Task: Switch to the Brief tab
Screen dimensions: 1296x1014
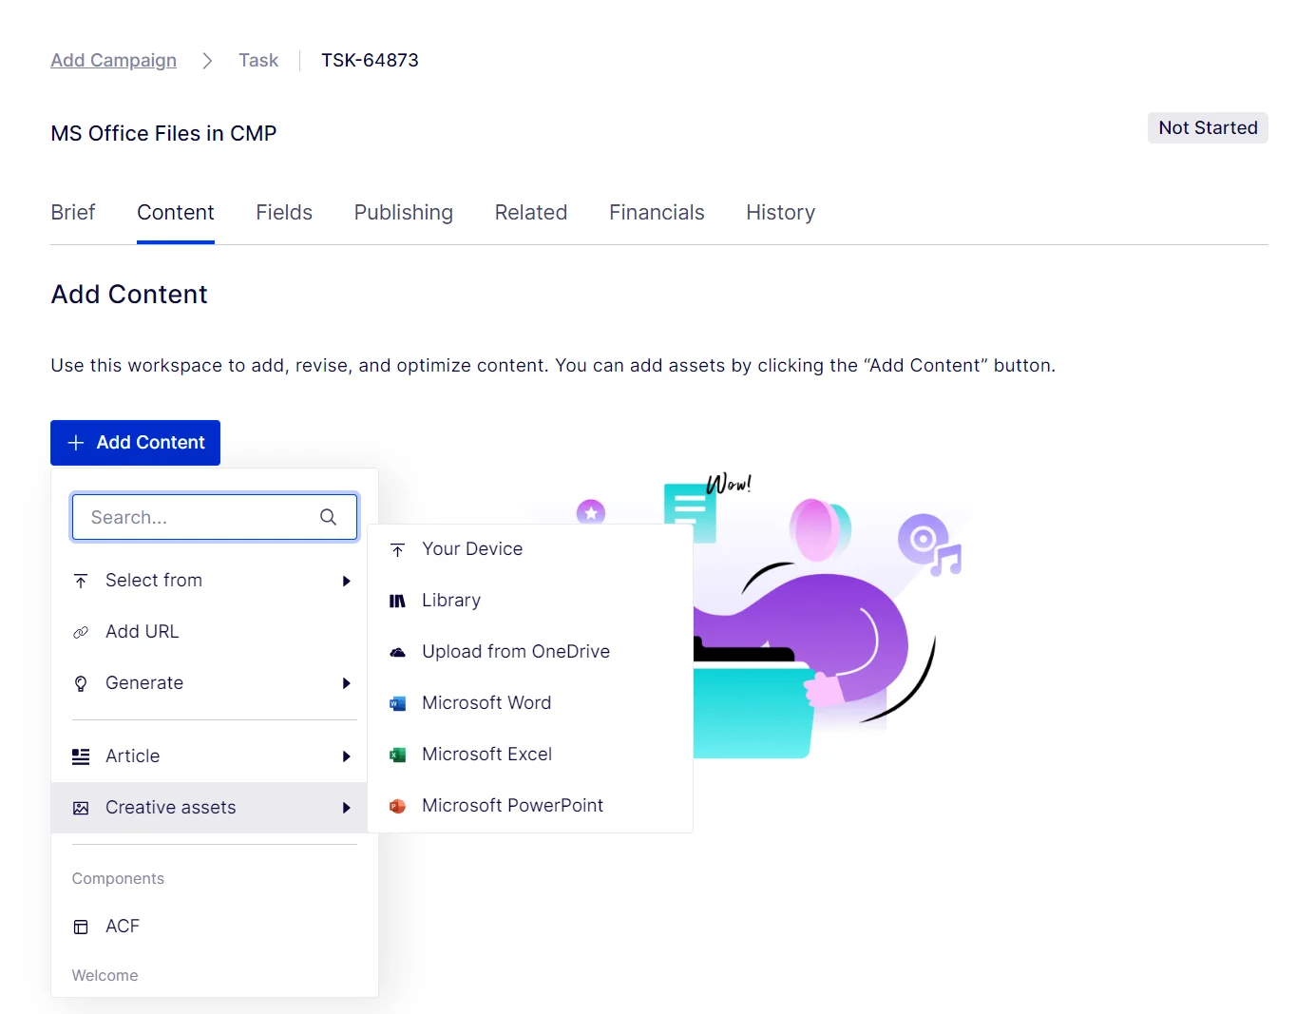Action: point(73,212)
